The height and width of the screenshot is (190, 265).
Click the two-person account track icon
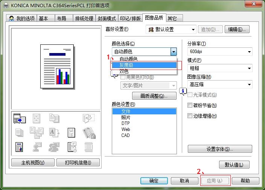point(54,147)
